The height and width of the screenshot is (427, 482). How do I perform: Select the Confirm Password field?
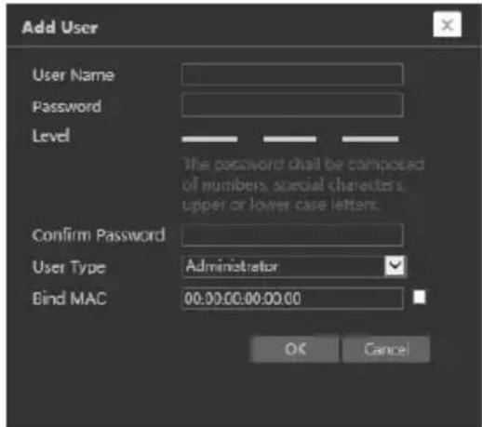pyautogui.click(x=292, y=235)
